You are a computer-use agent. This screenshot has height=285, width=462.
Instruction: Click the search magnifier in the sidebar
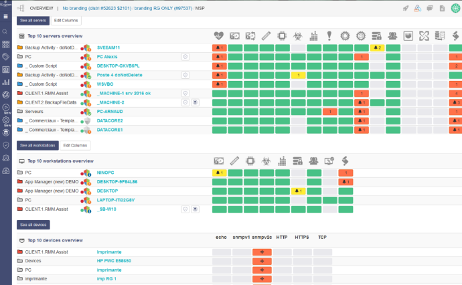(x=5, y=31)
